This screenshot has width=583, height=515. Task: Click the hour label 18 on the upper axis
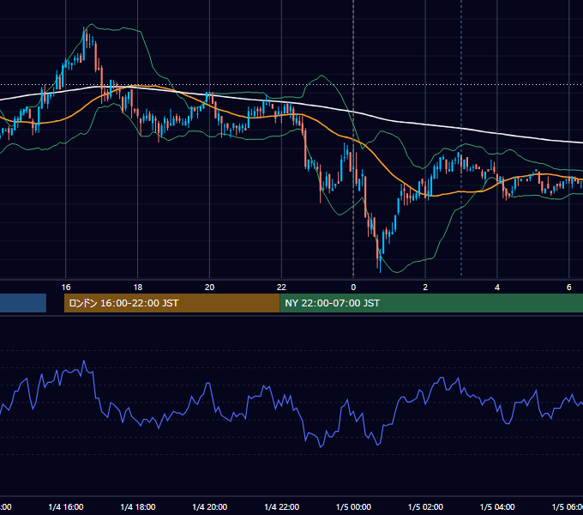(137, 288)
